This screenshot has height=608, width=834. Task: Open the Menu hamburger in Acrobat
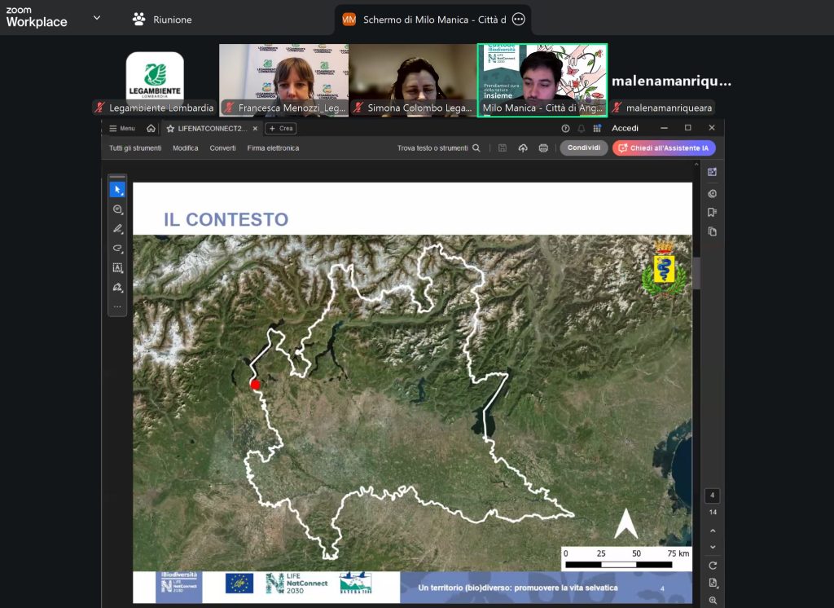[x=122, y=129]
